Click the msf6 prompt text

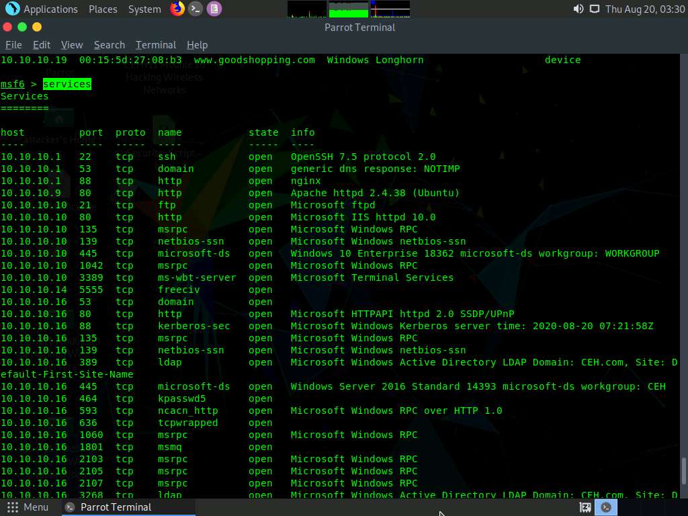pyautogui.click(x=12, y=84)
